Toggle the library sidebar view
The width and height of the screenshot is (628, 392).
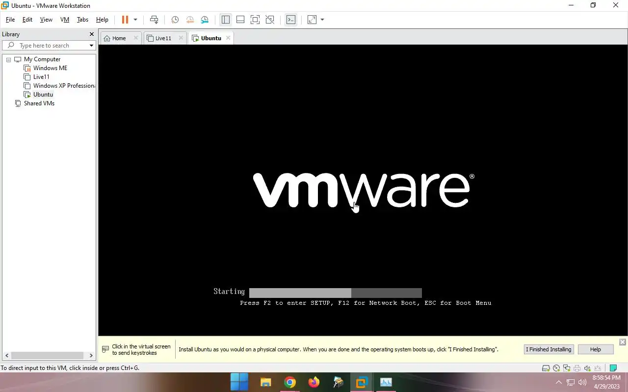[226, 20]
